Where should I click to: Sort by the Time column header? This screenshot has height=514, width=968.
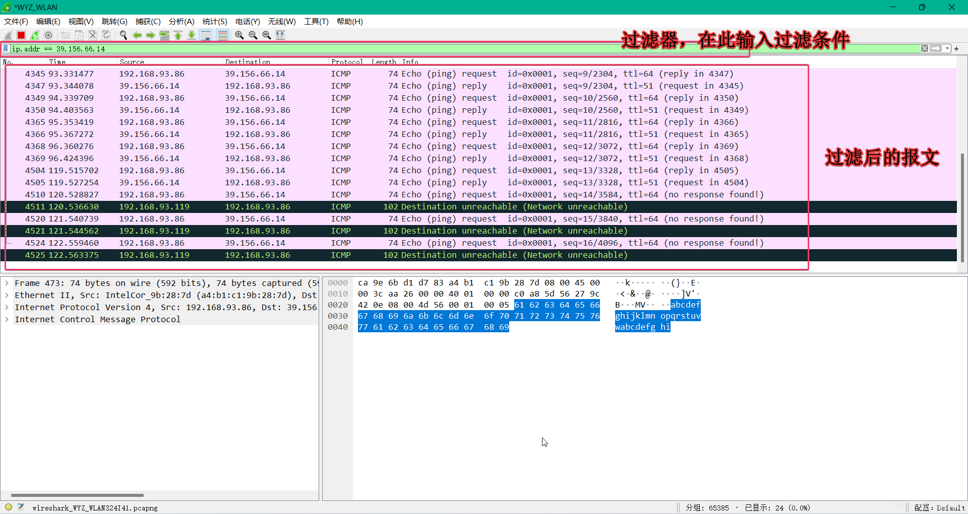81,62
